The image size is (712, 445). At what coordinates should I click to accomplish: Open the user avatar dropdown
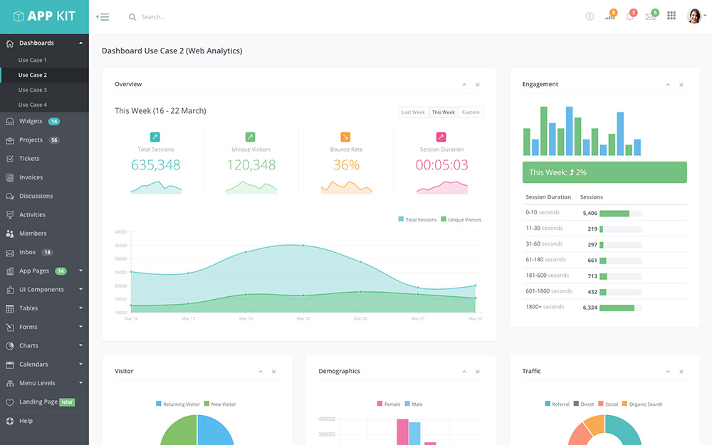click(696, 16)
